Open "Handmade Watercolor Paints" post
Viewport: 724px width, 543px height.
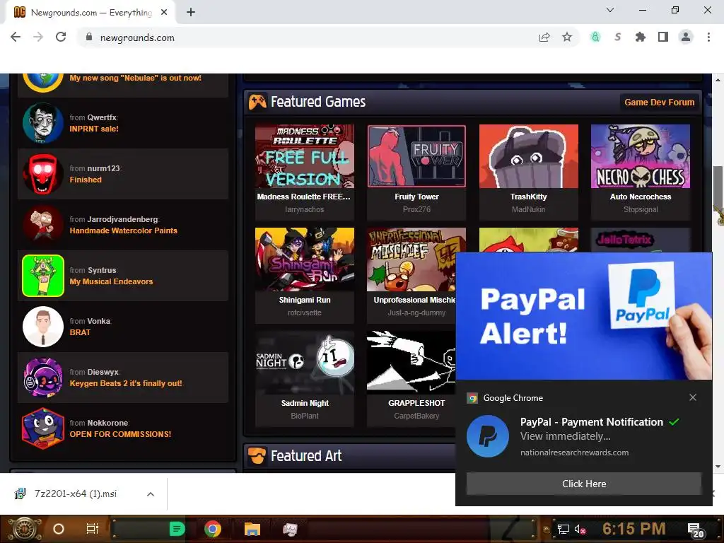click(x=123, y=230)
